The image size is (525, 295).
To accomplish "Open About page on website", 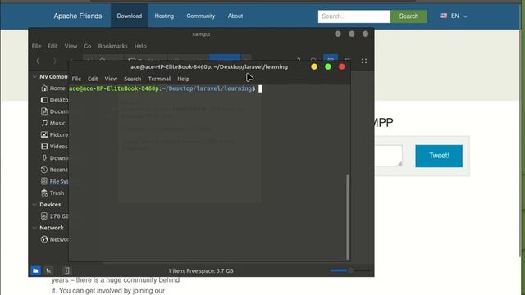I will click(x=235, y=16).
